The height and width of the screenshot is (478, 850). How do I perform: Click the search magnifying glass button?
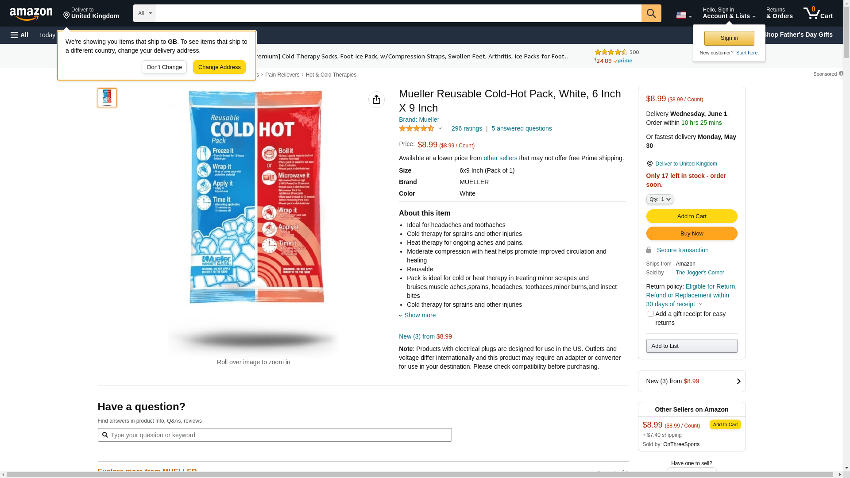(x=651, y=13)
